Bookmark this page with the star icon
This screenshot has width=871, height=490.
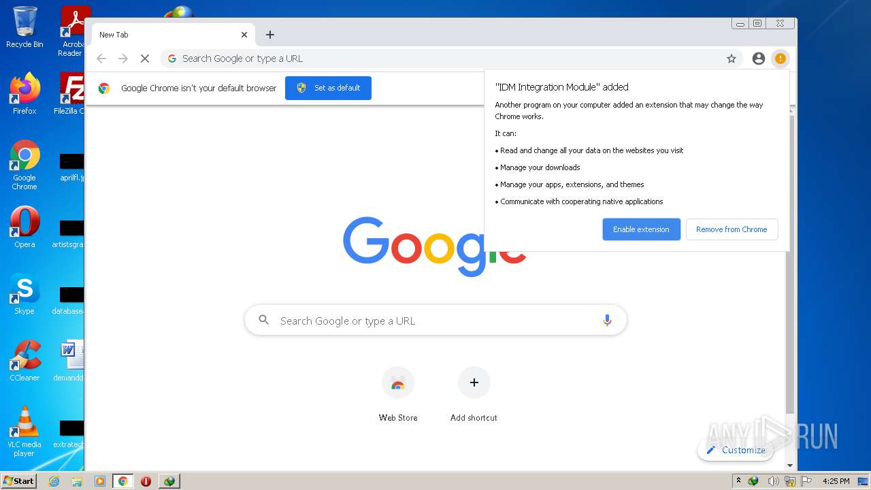pyautogui.click(x=732, y=59)
